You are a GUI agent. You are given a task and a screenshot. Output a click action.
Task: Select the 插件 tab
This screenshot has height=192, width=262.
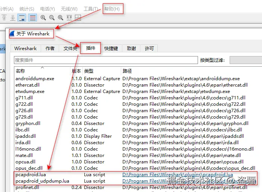coord(91,48)
